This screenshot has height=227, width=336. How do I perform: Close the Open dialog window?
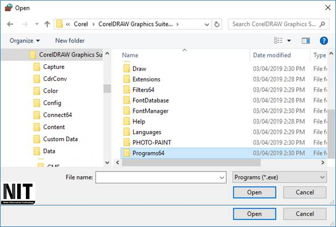[x=327, y=8]
